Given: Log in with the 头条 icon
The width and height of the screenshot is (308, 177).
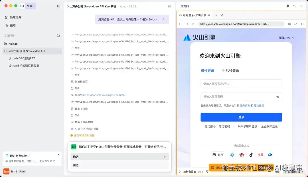Looking at the screenshot, I should tap(261, 155).
